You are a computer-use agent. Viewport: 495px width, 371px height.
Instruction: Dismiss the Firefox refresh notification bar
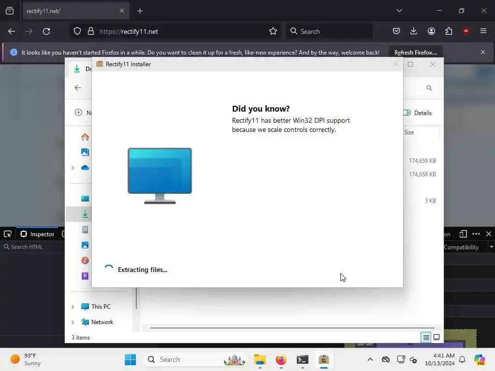[x=483, y=52]
